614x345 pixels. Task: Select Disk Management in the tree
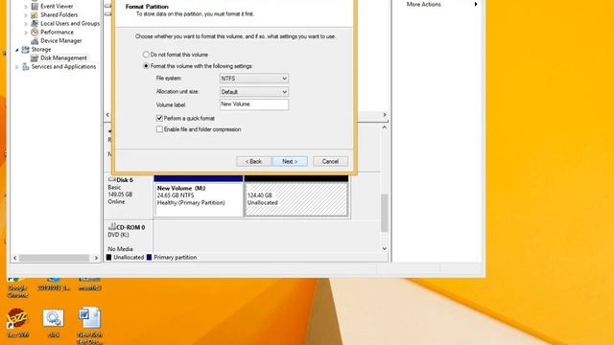63,57
